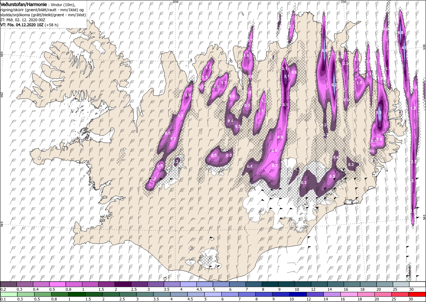426x302 pixels.
Task: Select lower rain scale pink swatch at 18
Action: (366, 294)
